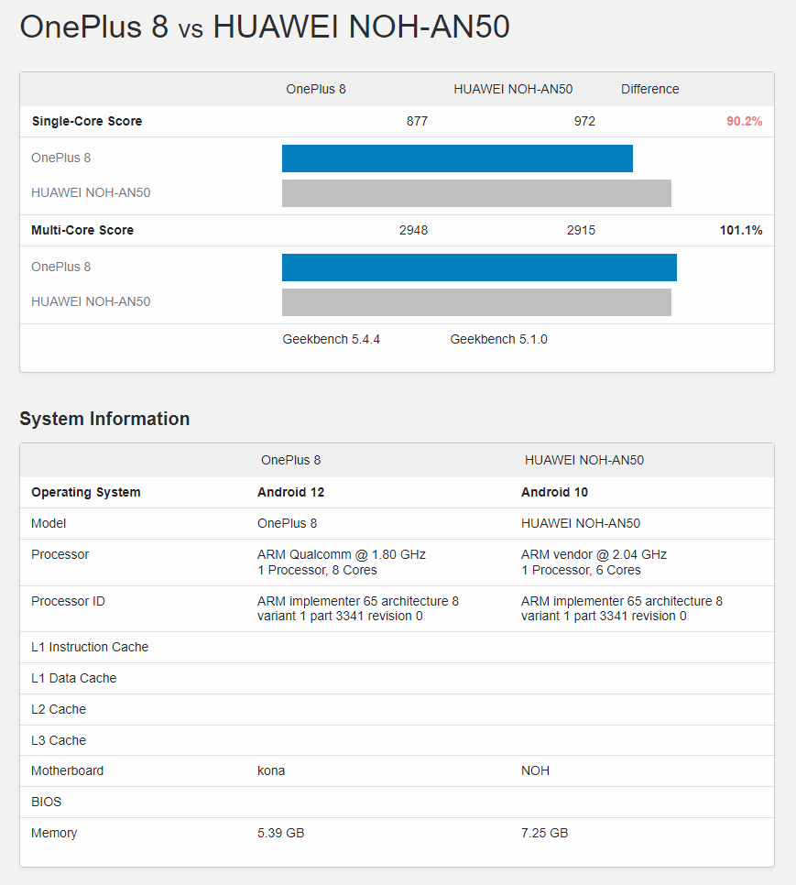Click the OnePlus 8 single-core blue bar

[x=457, y=158]
